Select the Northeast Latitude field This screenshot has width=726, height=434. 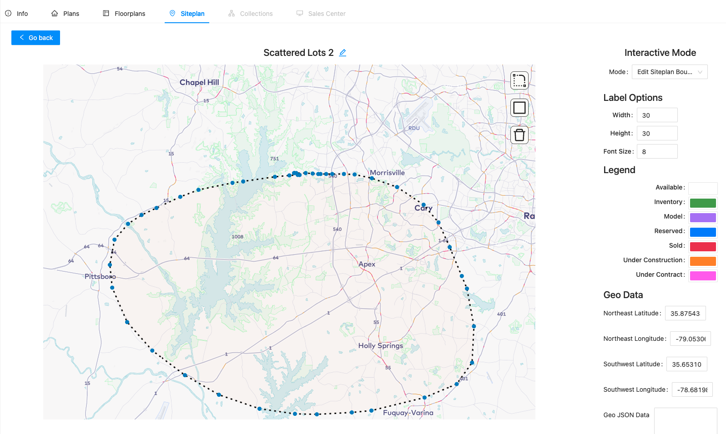(685, 313)
